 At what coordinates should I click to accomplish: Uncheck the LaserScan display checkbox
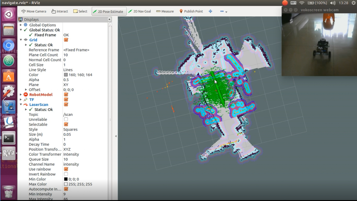pyautogui.click(x=66, y=105)
